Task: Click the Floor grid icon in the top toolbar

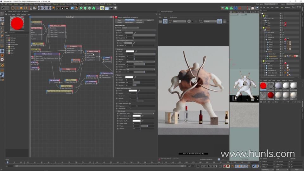Action: (107, 8)
